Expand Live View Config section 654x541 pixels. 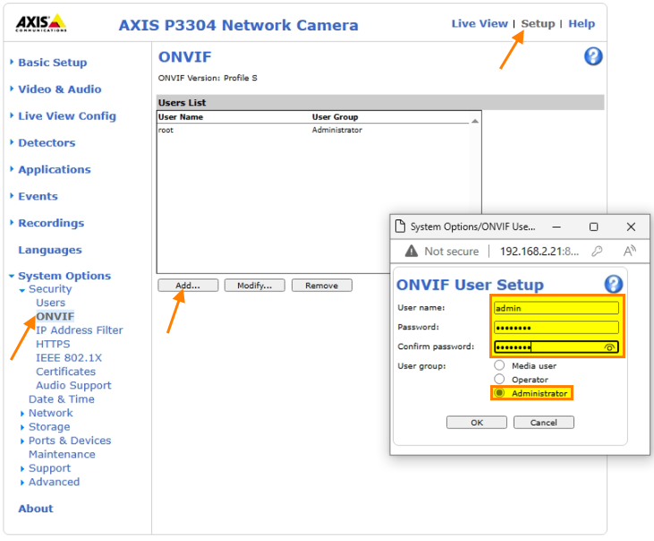(12, 116)
